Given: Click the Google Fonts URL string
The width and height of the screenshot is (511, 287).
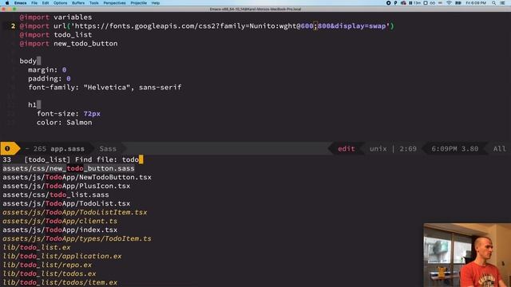Looking at the screenshot, I should pos(230,26).
